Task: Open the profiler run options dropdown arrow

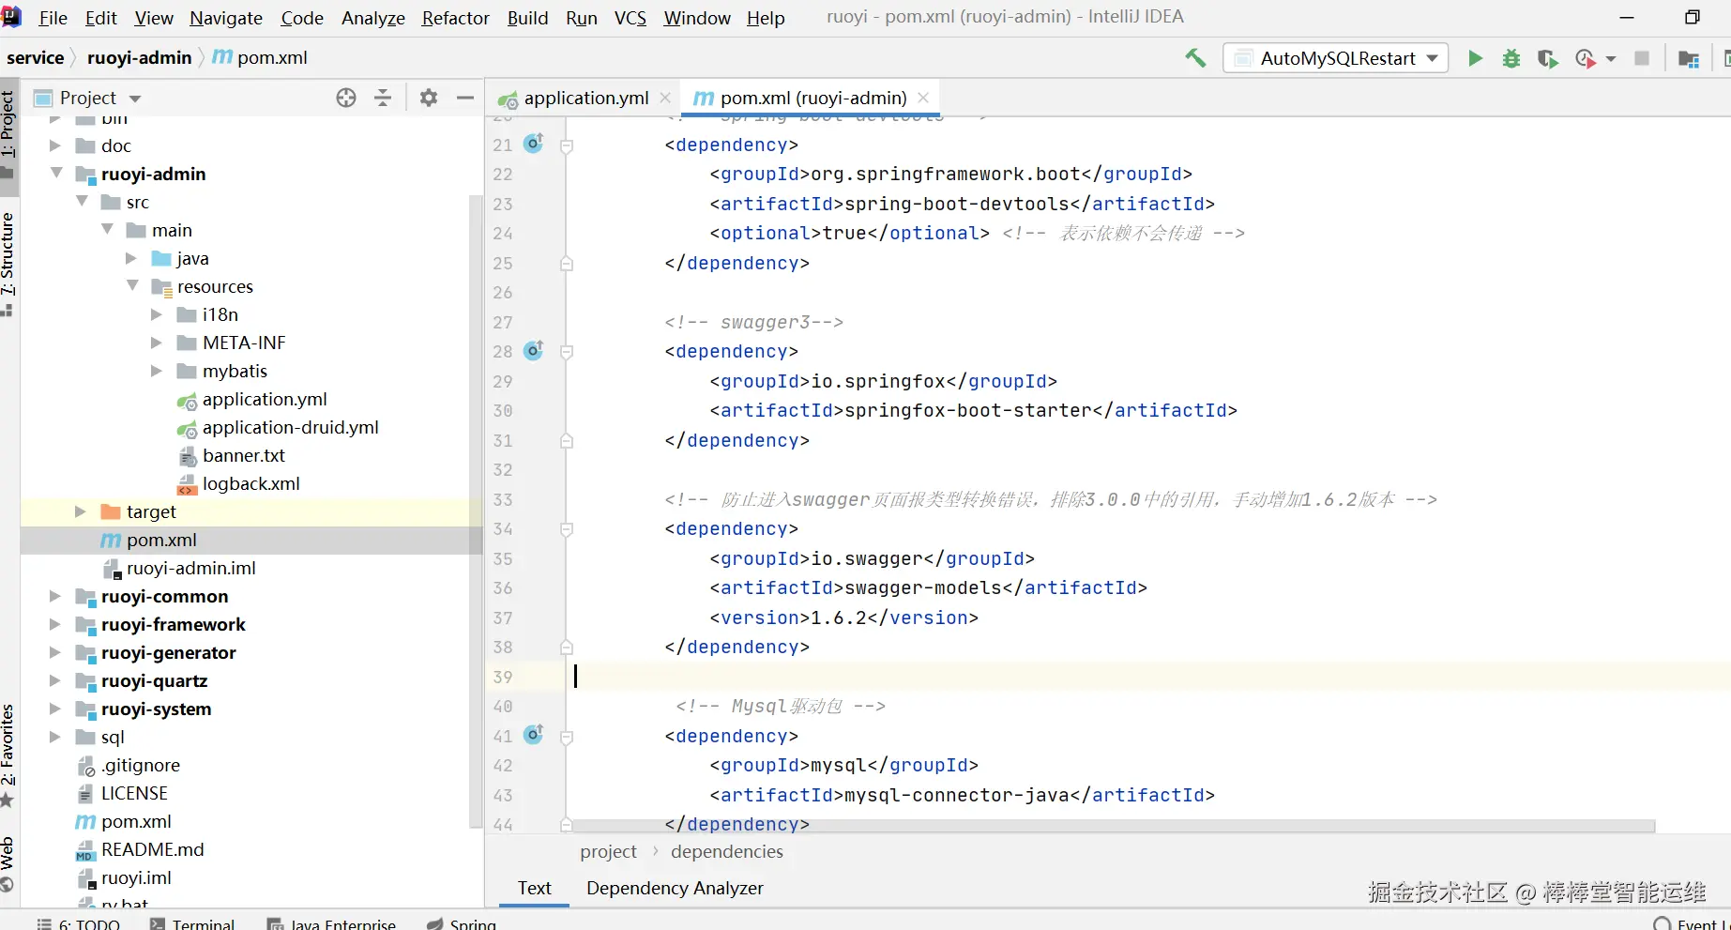Action: (1611, 58)
